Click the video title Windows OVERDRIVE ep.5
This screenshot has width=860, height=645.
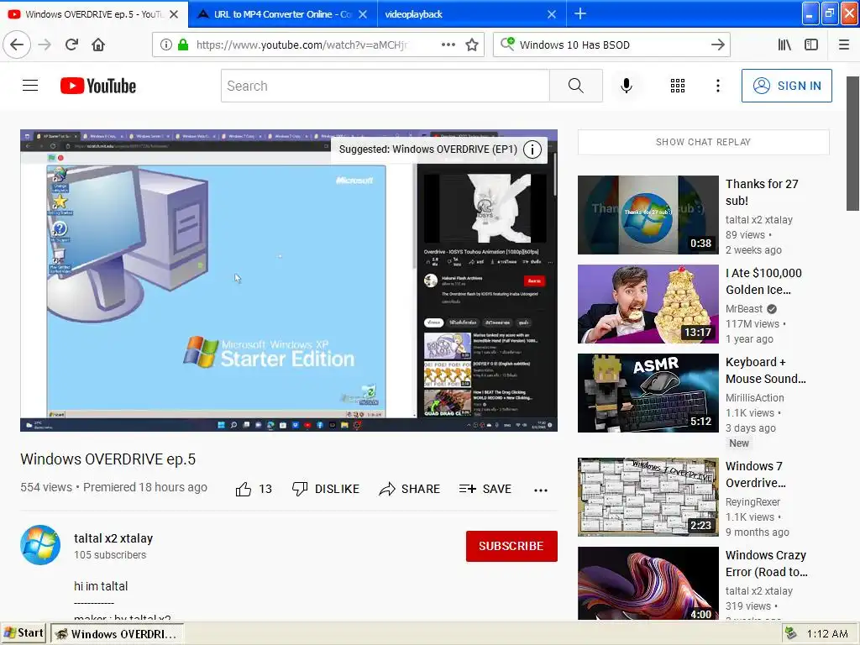[108, 459]
